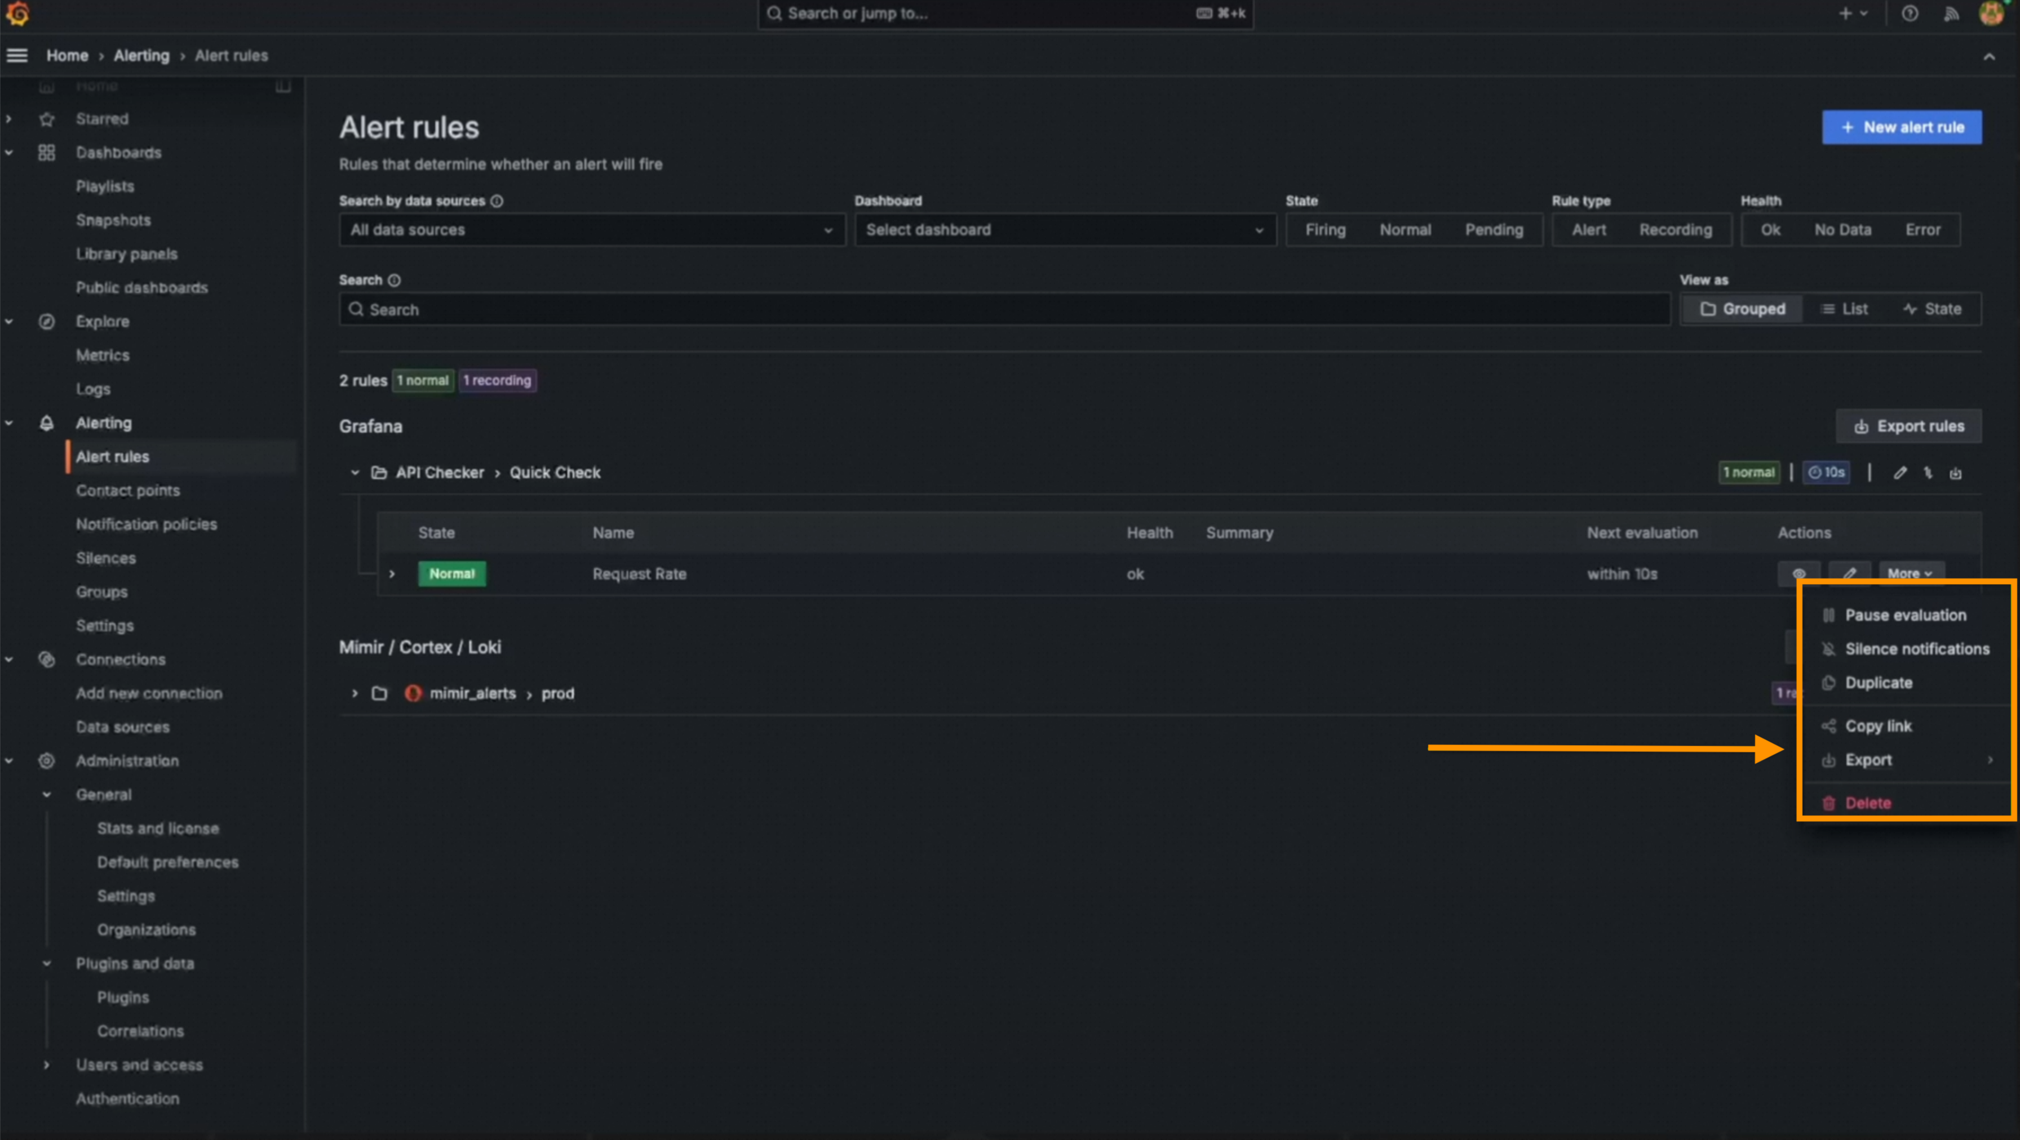Open the help question-mark icon
Screen dimensions: 2020x1140
[x=1910, y=14]
